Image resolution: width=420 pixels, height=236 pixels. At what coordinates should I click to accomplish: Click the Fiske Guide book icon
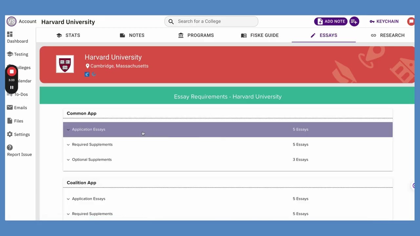244,35
